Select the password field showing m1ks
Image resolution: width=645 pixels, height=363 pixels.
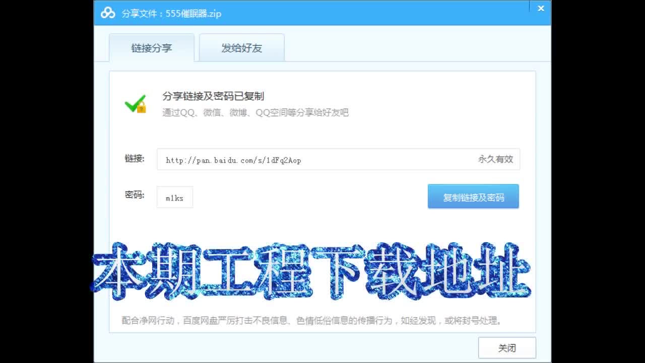(175, 197)
